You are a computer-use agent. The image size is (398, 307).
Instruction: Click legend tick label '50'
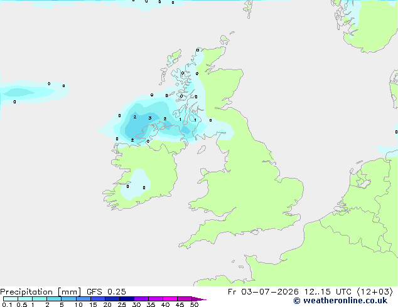click(194, 304)
